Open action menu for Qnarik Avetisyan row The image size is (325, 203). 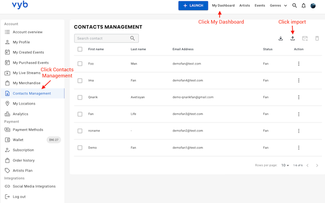(x=299, y=97)
